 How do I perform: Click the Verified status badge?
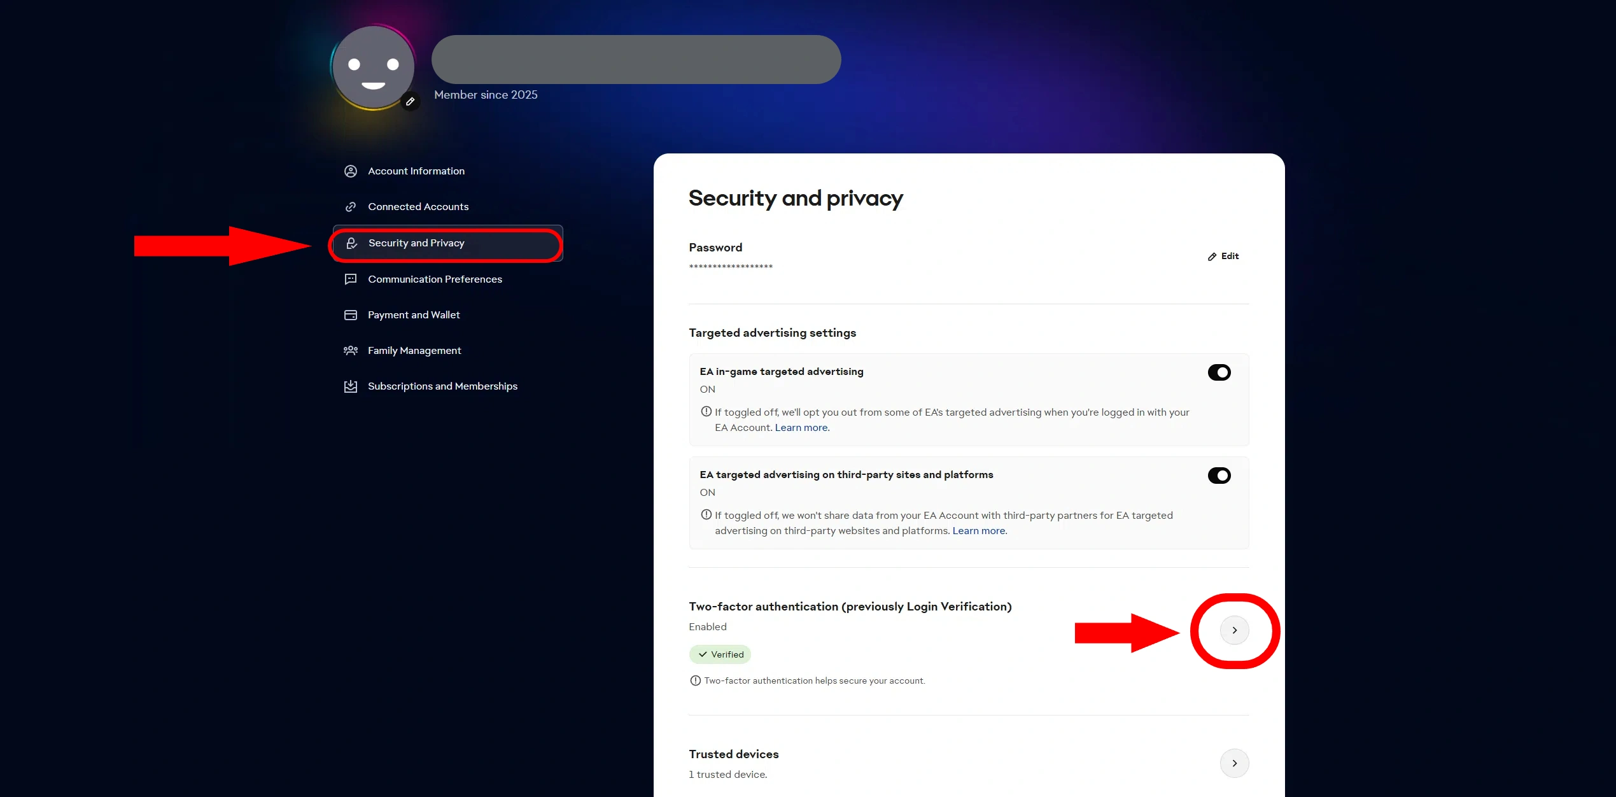coord(720,654)
